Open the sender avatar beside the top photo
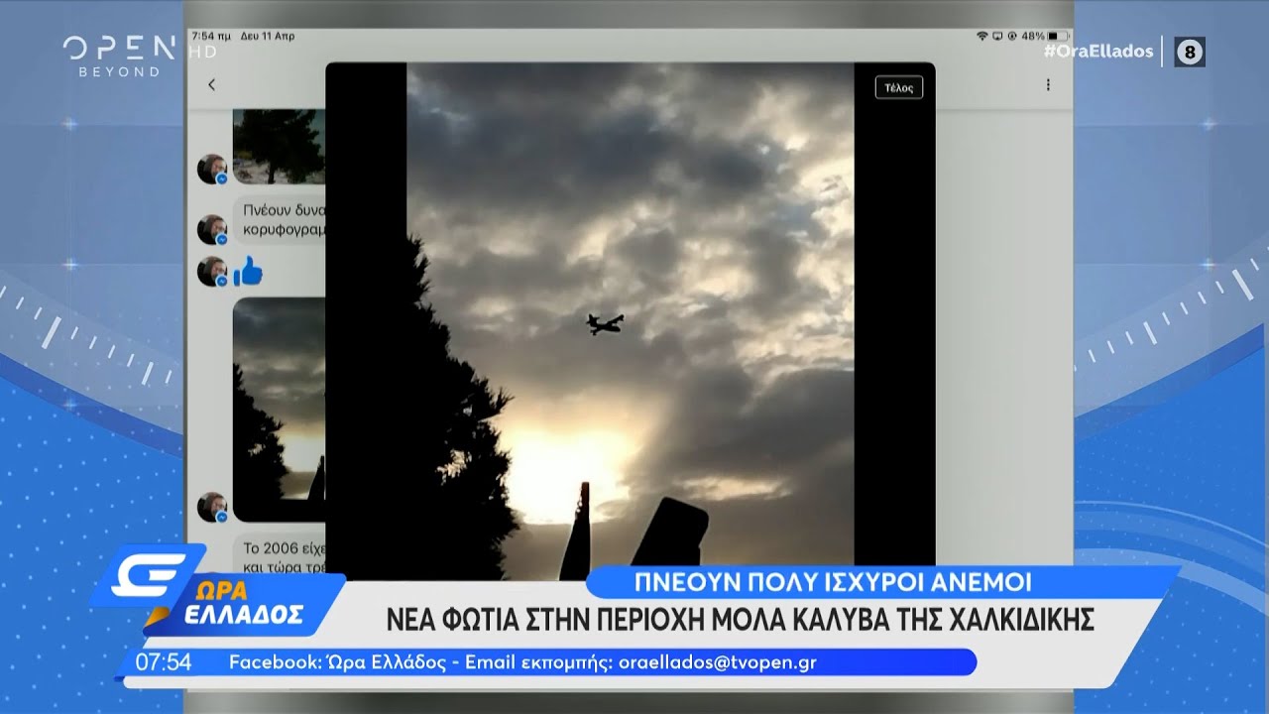The width and height of the screenshot is (1269, 714). pyautogui.click(x=212, y=169)
